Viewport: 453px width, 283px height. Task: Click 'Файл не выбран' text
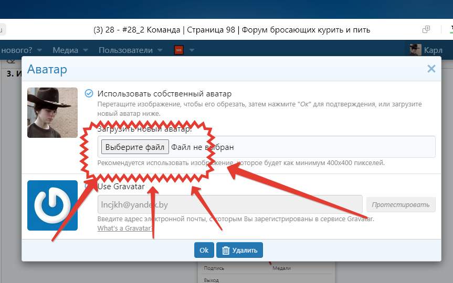[202, 147]
